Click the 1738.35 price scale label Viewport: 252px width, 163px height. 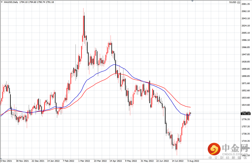246,134
